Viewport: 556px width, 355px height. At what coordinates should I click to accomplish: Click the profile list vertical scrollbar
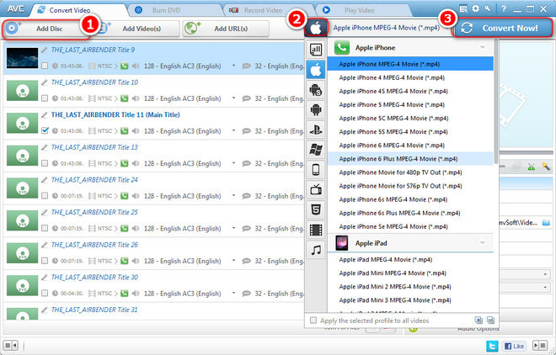pyautogui.click(x=496, y=99)
